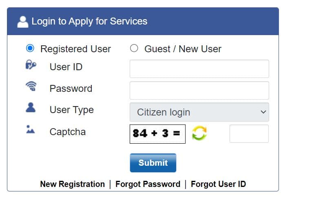Select the Registered User radio button

[30, 49]
